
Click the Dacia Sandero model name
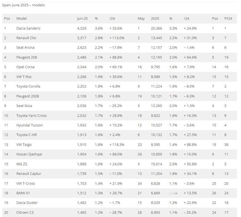(28, 28)
